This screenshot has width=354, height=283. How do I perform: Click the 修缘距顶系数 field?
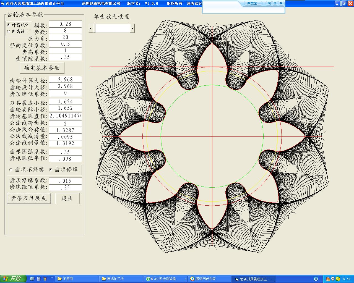pyautogui.click(x=65, y=188)
